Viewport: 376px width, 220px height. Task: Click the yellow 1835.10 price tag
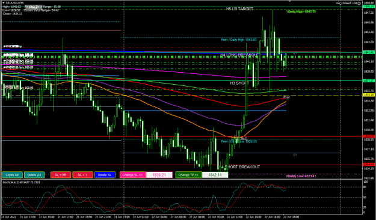[x=369, y=95]
